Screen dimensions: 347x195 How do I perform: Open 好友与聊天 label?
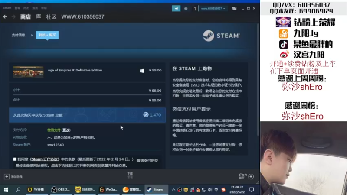[x=243, y=176]
